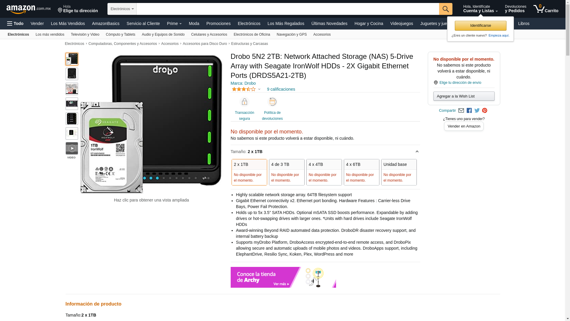Viewport: 570px width, 321px height.
Task: Click the Transacción segura lock icon
Action: [244, 102]
